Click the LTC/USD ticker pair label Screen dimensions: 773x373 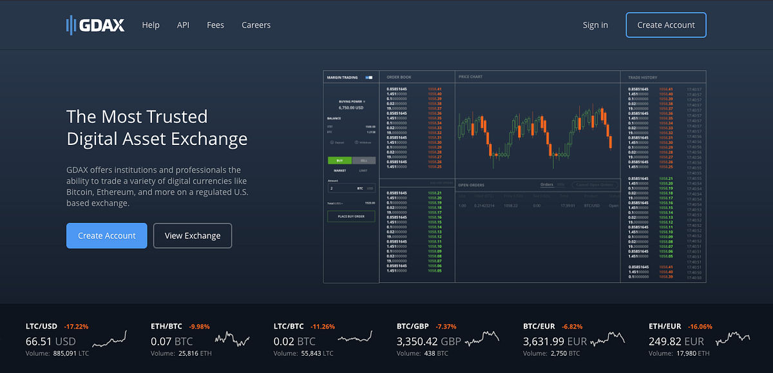[41, 326]
